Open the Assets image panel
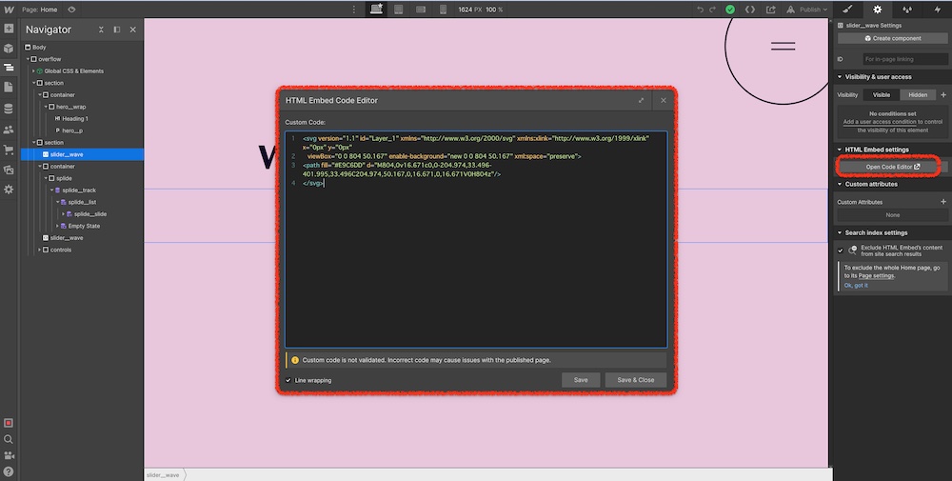 coord(9,170)
